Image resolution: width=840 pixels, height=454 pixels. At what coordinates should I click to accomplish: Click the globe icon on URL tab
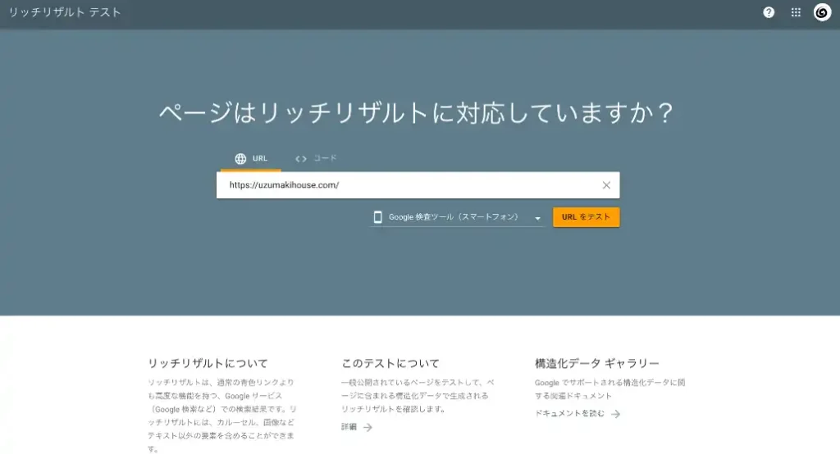coord(240,158)
